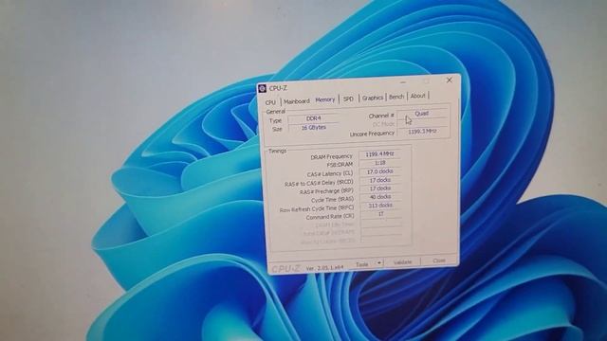Screen dimensions: 607x341
Task: Click the CPU-Z title text
Action: pyautogui.click(x=278, y=88)
